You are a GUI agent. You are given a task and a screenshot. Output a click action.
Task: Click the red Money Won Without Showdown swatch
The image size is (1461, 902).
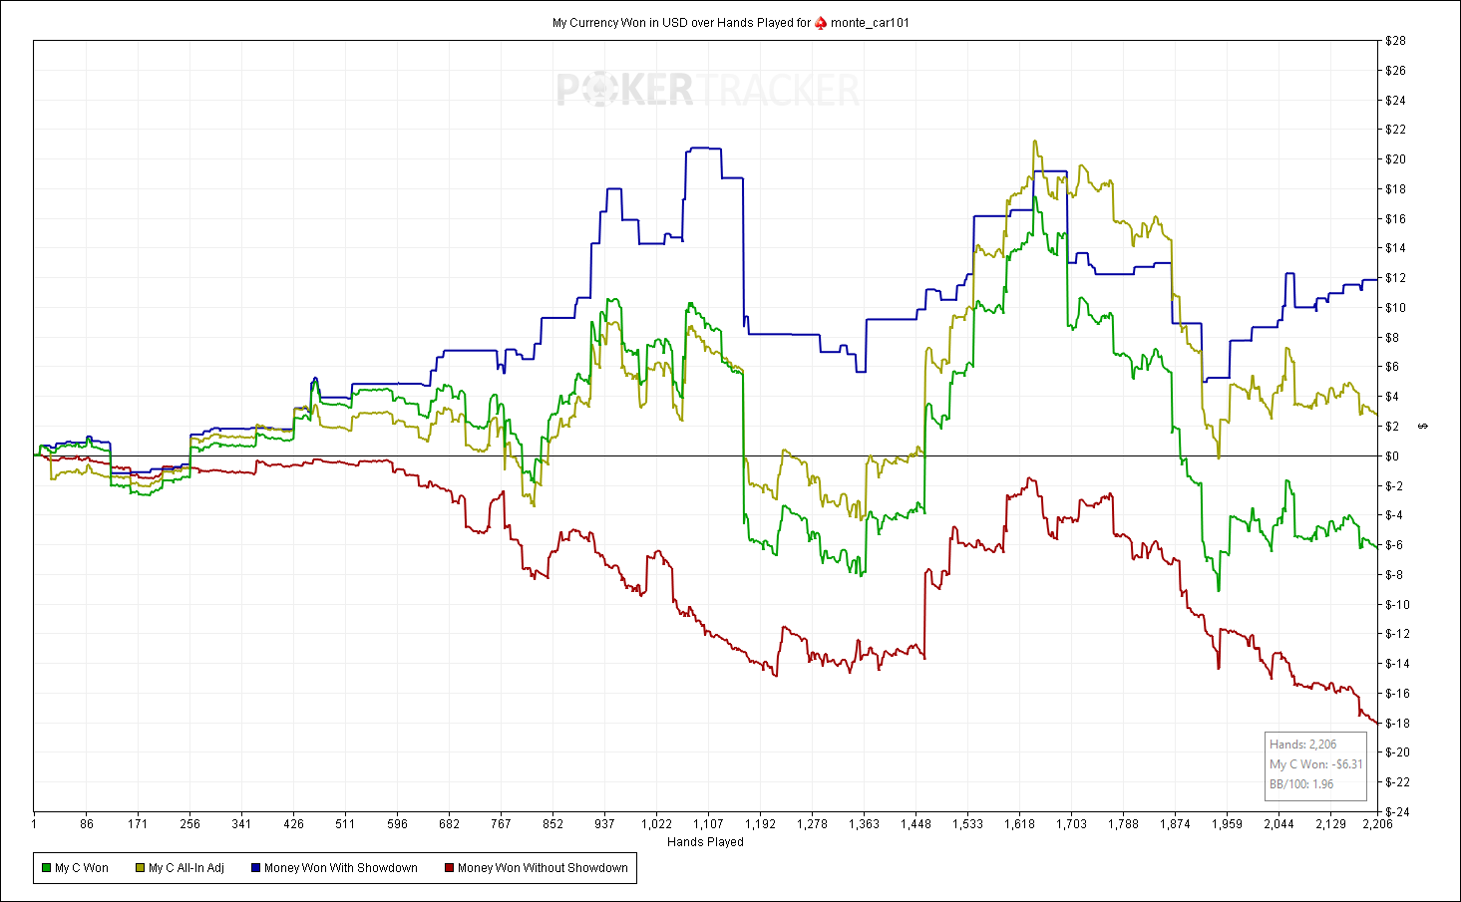tap(449, 868)
